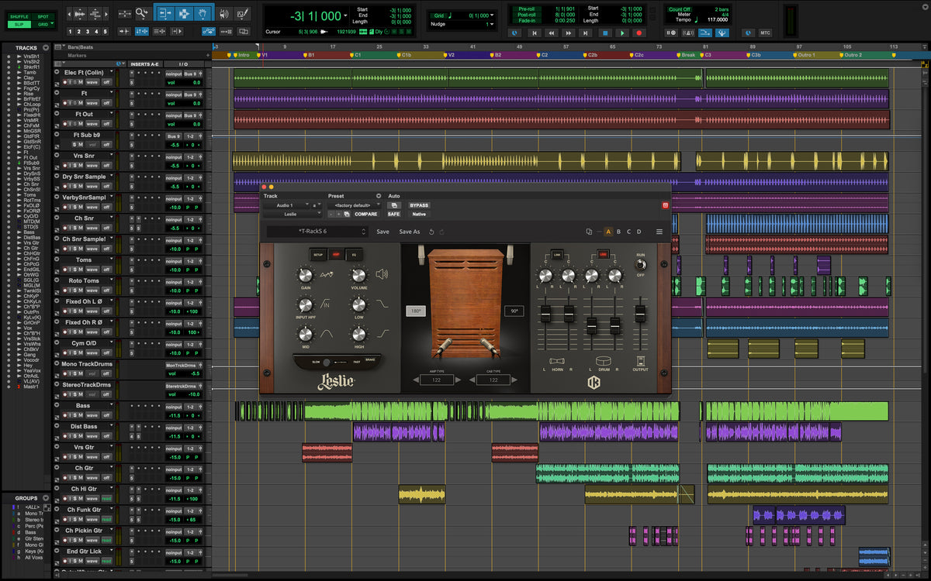Image resolution: width=931 pixels, height=581 pixels.
Task: Click the plugin undo arrow icon
Action: click(431, 232)
